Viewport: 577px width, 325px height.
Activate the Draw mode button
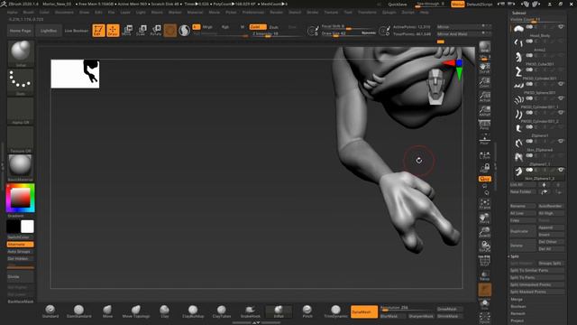113,30
